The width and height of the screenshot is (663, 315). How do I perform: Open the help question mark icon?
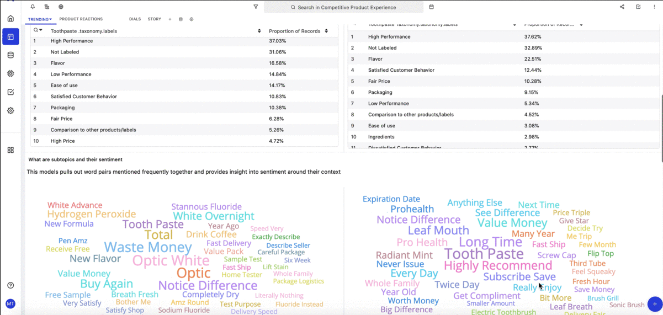coord(10,285)
